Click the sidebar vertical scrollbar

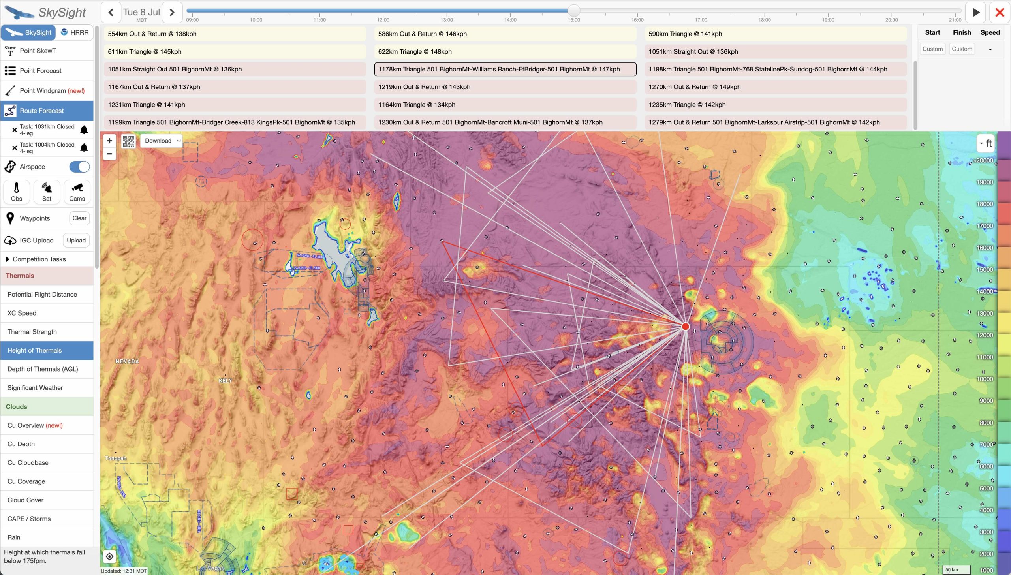pos(97,146)
